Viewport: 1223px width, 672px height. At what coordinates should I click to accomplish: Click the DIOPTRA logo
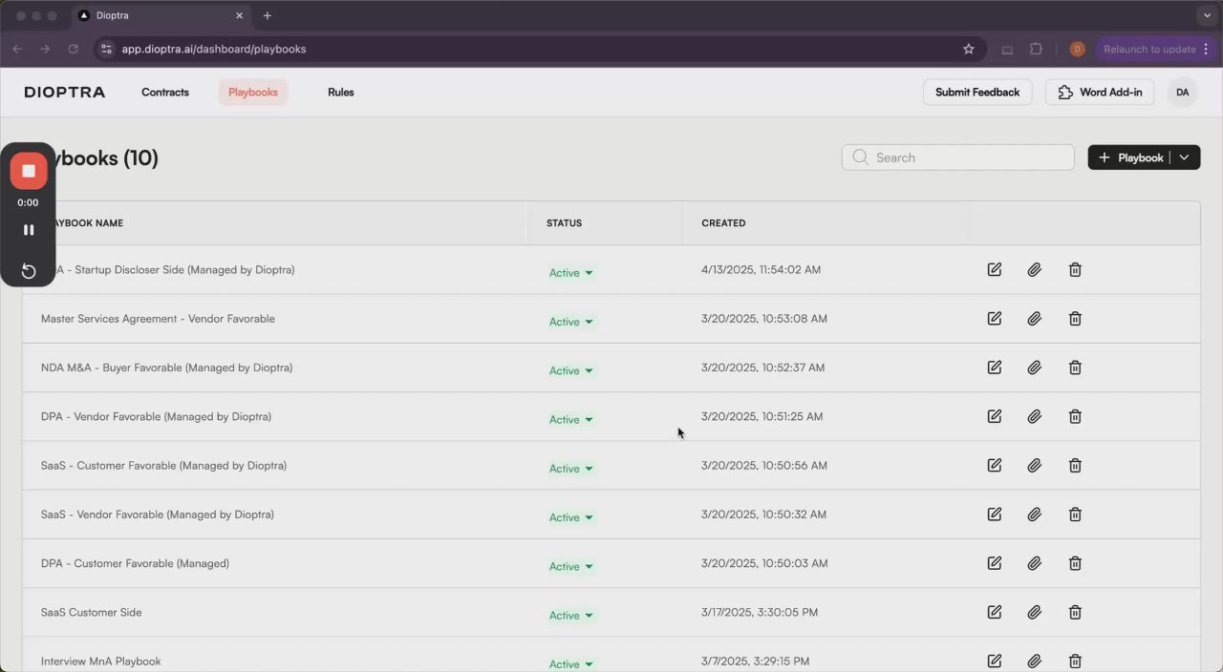point(65,93)
